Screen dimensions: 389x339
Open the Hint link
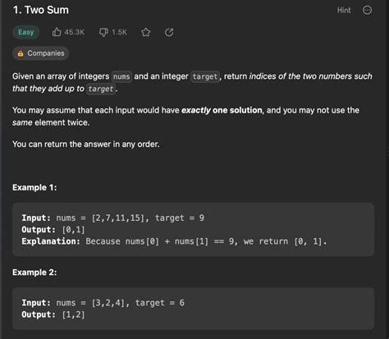point(344,11)
